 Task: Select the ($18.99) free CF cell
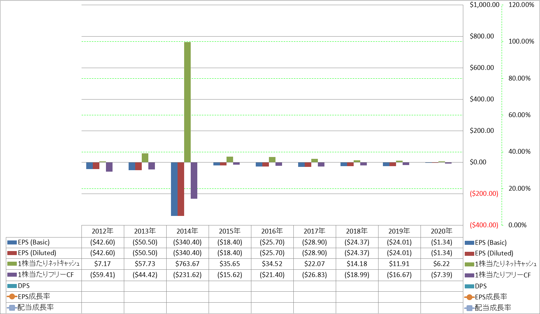[x=357, y=275]
